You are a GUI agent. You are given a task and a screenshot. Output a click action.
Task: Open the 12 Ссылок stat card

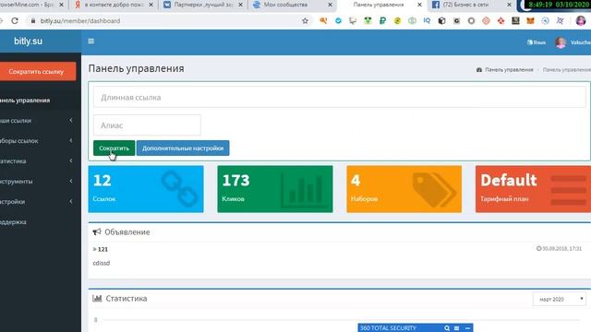click(146, 189)
